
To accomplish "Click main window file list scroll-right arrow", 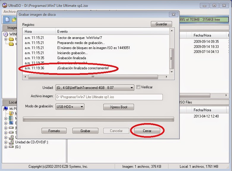I will click(226, 95).
